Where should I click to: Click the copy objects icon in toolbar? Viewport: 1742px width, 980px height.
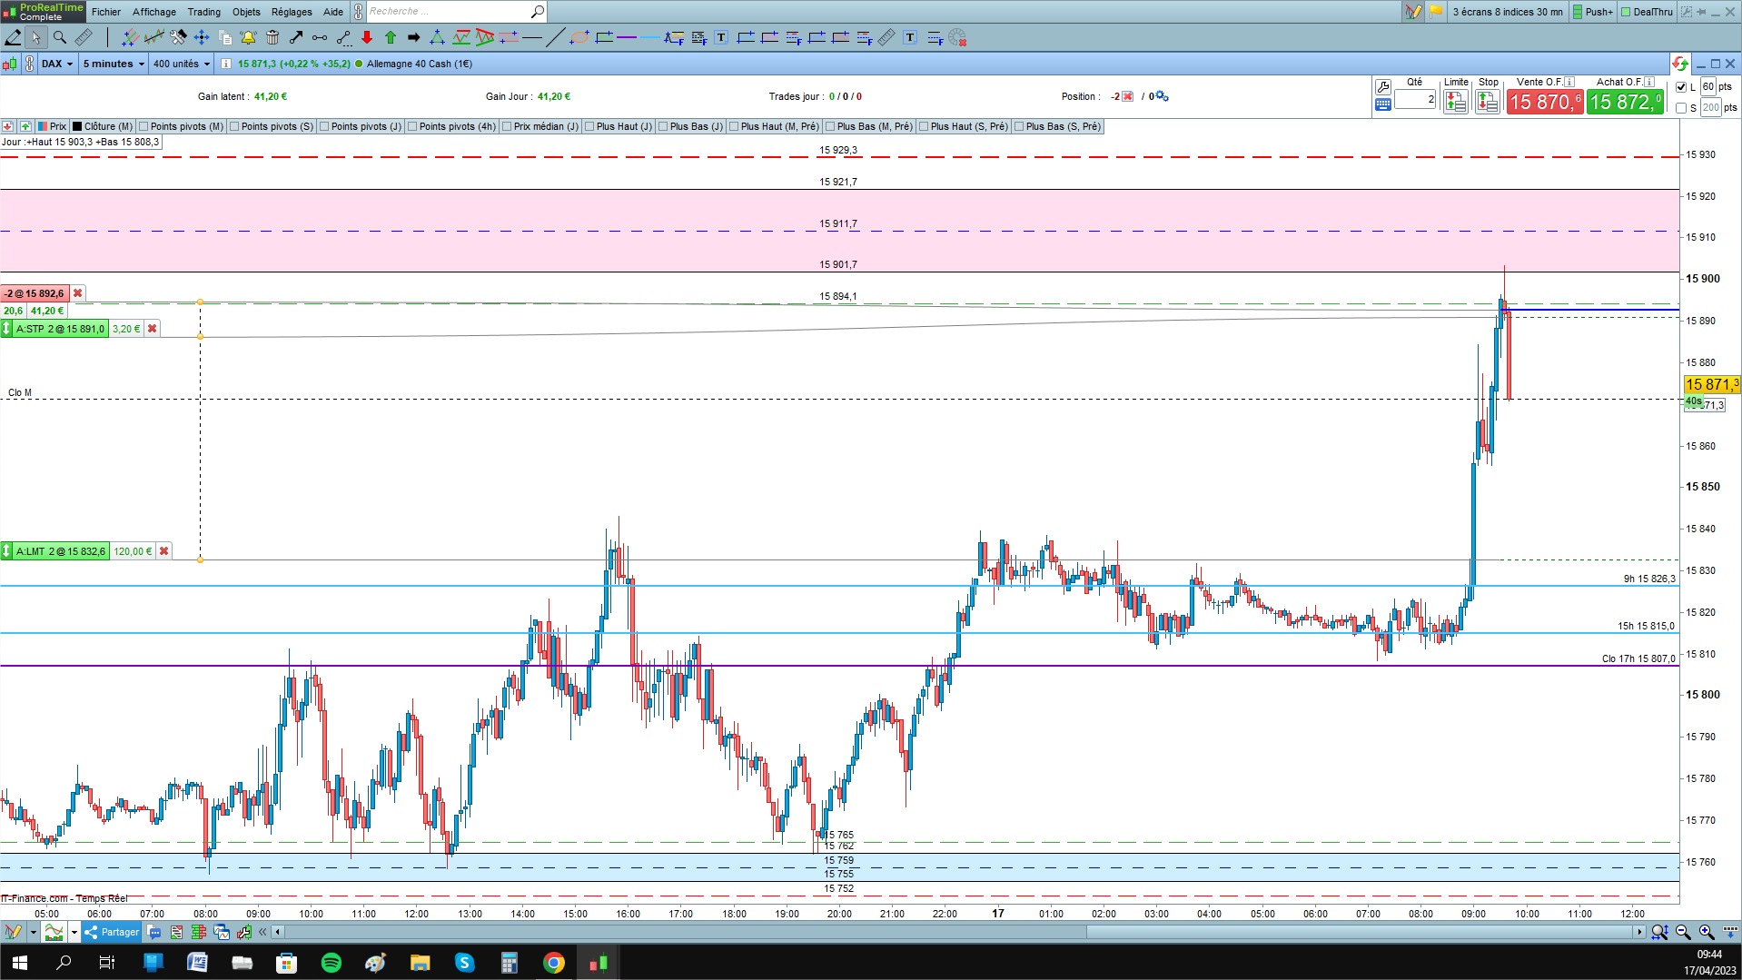225,37
